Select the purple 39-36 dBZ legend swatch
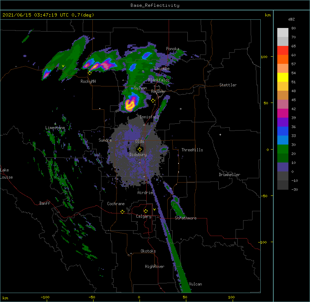The image size is (310, 302). click(x=283, y=122)
